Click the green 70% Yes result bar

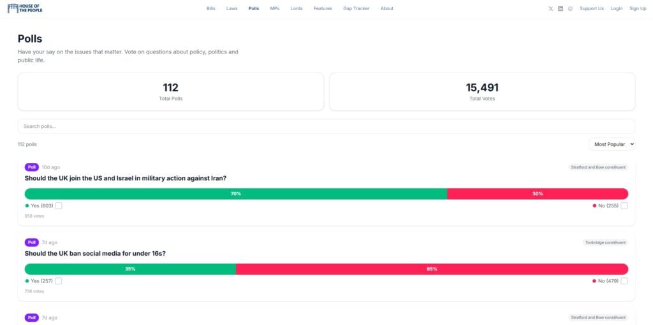(235, 194)
